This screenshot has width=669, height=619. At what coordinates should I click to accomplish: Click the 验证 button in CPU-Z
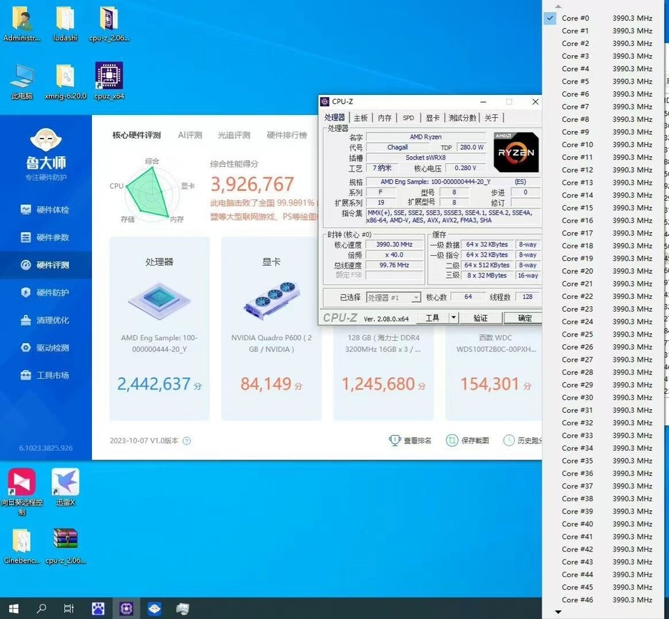[x=480, y=318]
